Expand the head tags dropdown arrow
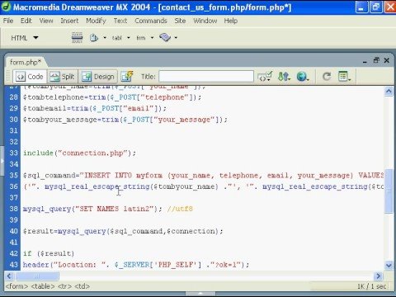The height and width of the screenshot is (297, 396). pos(105,38)
